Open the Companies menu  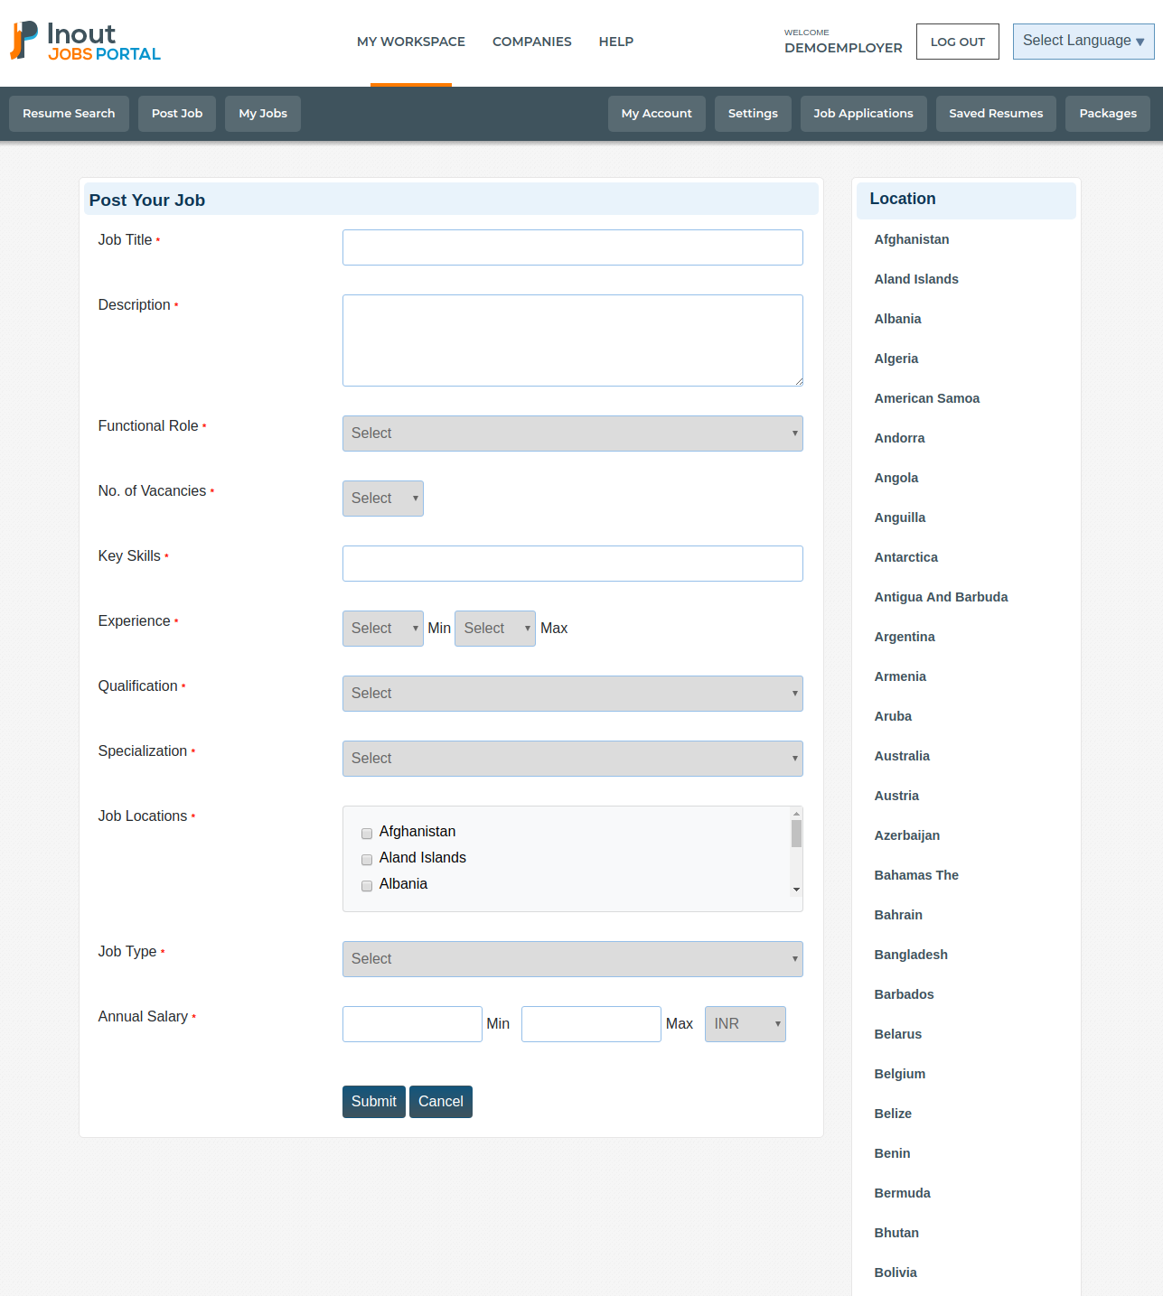pyautogui.click(x=531, y=42)
